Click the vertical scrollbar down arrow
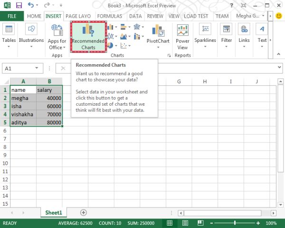The width and height of the screenshot is (285, 228). point(280,205)
